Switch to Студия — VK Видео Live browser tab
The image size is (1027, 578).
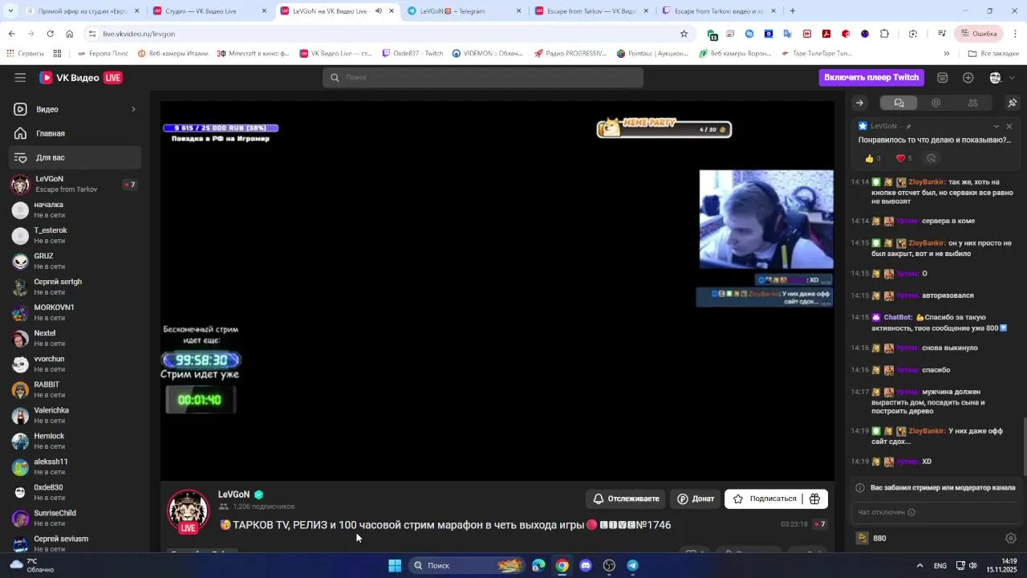click(209, 11)
